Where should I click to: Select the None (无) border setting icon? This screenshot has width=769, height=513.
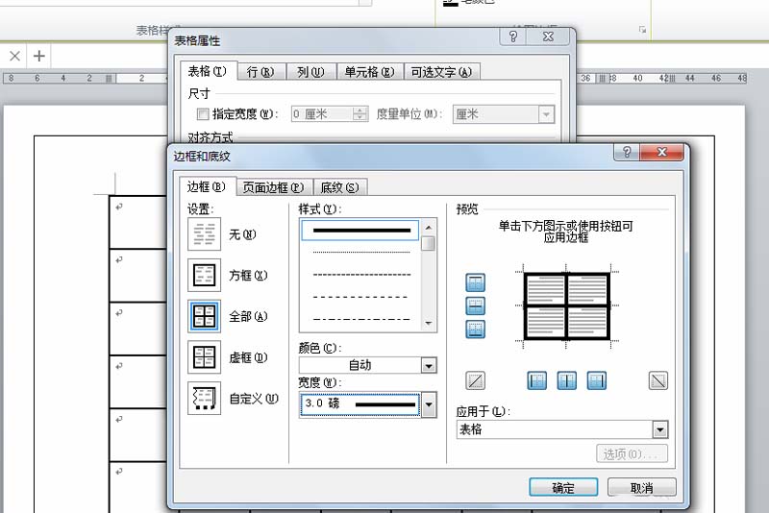tap(204, 234)
